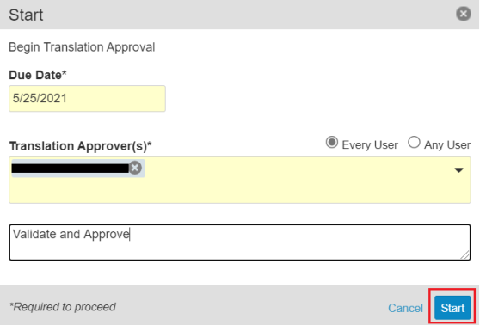This screenshot has width=486, height=325.
Task: Select the Every User radio button
Action: [332, 143]
